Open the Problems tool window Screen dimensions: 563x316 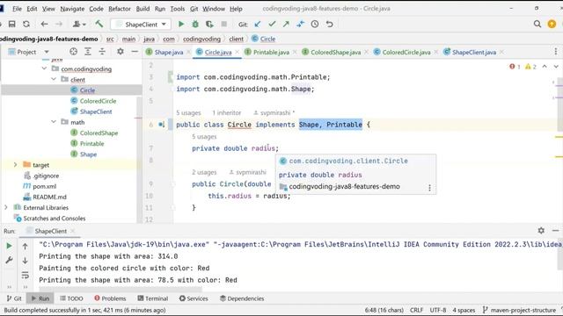coord(110,298)
